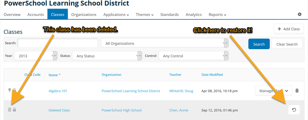Open the All Organizations dropdown

tap(164, 43)
